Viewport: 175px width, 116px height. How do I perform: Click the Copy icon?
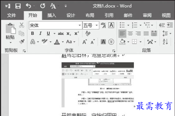point(21,33)
